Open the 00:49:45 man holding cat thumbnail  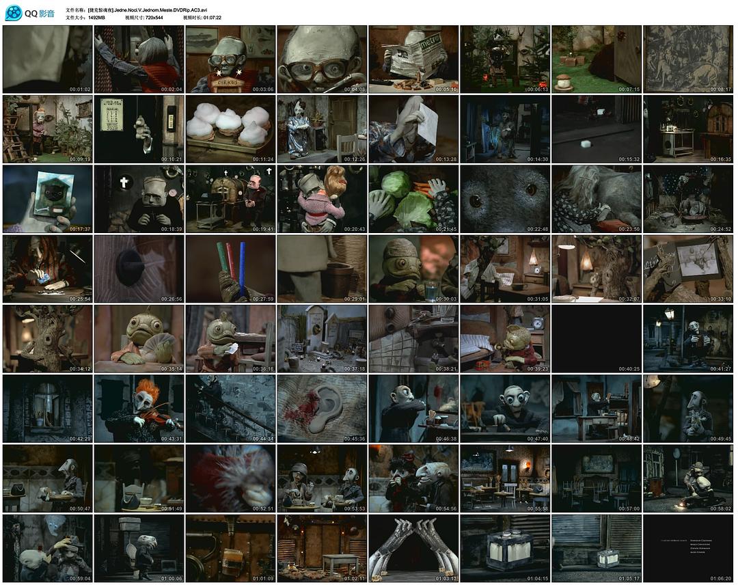point(688,409)
